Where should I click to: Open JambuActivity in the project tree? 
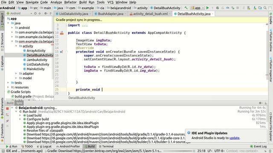(37, 59)
